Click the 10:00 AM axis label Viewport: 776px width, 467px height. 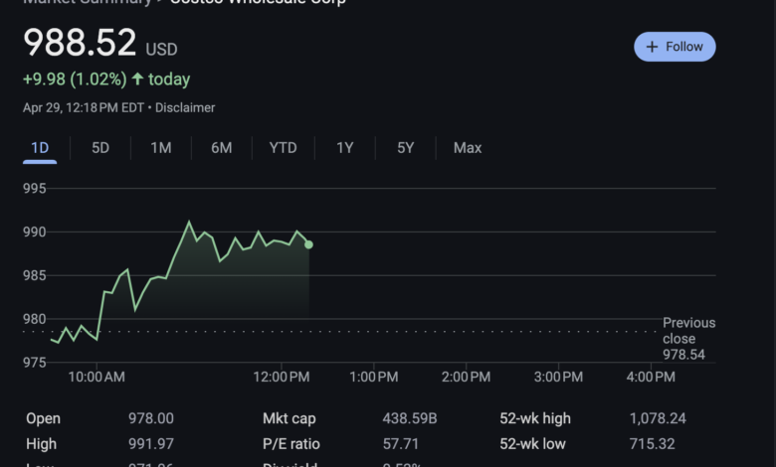point(97,377)
